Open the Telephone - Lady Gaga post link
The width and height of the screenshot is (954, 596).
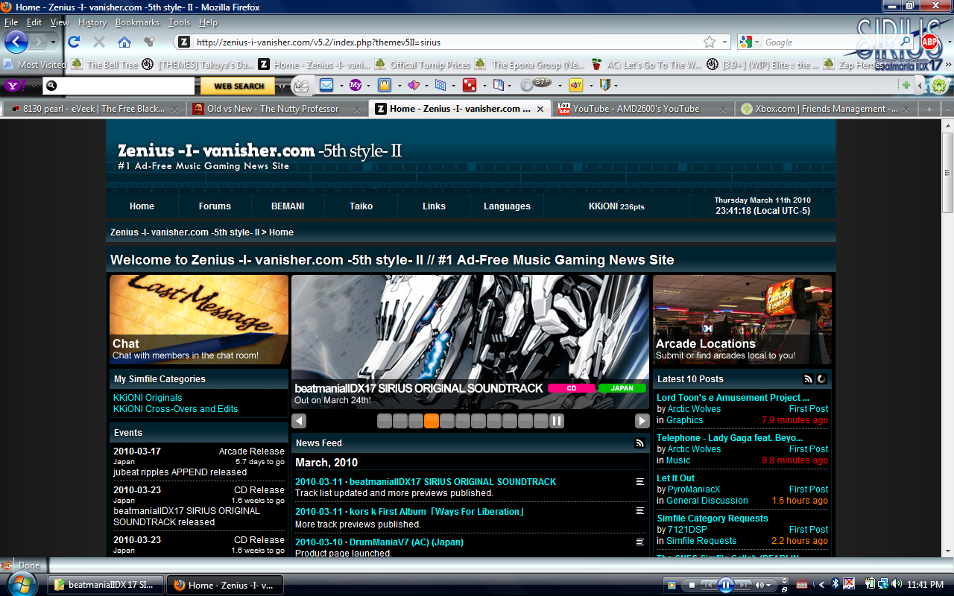click(730, 438)
